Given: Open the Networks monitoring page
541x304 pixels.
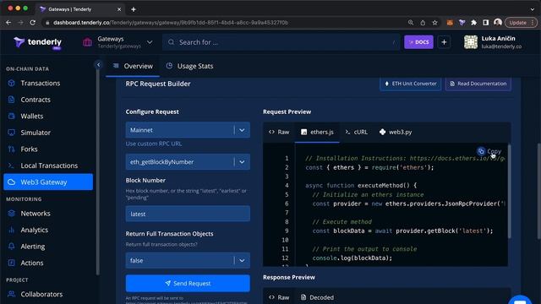Looking at the screenshot, I should (x=36, y=214).
